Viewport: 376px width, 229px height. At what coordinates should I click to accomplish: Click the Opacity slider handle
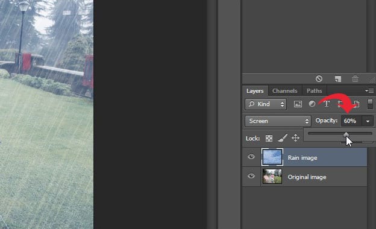346,134
